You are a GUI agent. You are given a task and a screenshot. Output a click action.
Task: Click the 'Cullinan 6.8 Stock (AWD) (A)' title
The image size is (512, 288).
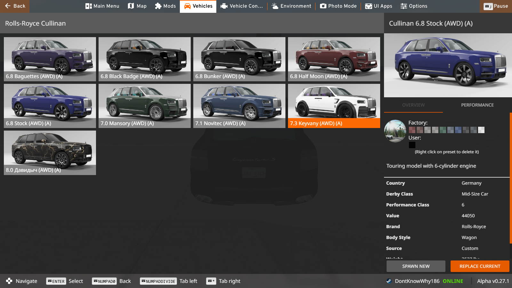point(431,23)
